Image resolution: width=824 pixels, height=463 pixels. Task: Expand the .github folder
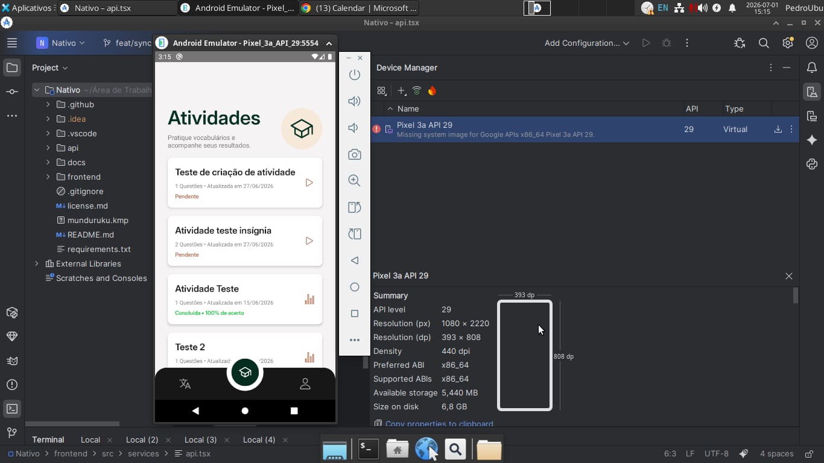[x=48, y=104]
